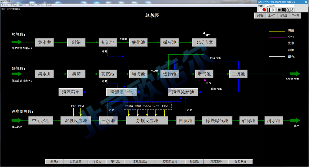
Task: Click the 混凝反应池 block in the 深度处理段 row
Action: pyautogui.click(x=76, y=121)
